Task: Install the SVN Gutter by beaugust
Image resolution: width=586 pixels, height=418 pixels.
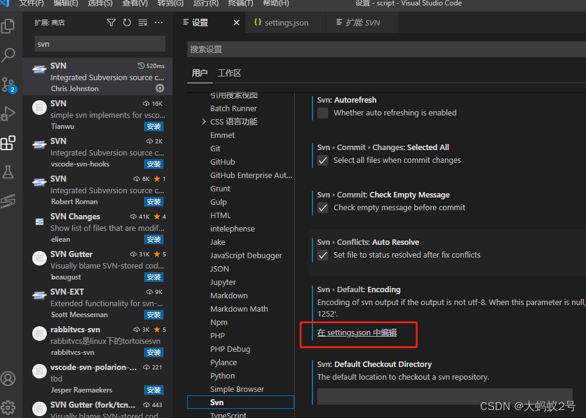Action: click(x=154, y=277)
